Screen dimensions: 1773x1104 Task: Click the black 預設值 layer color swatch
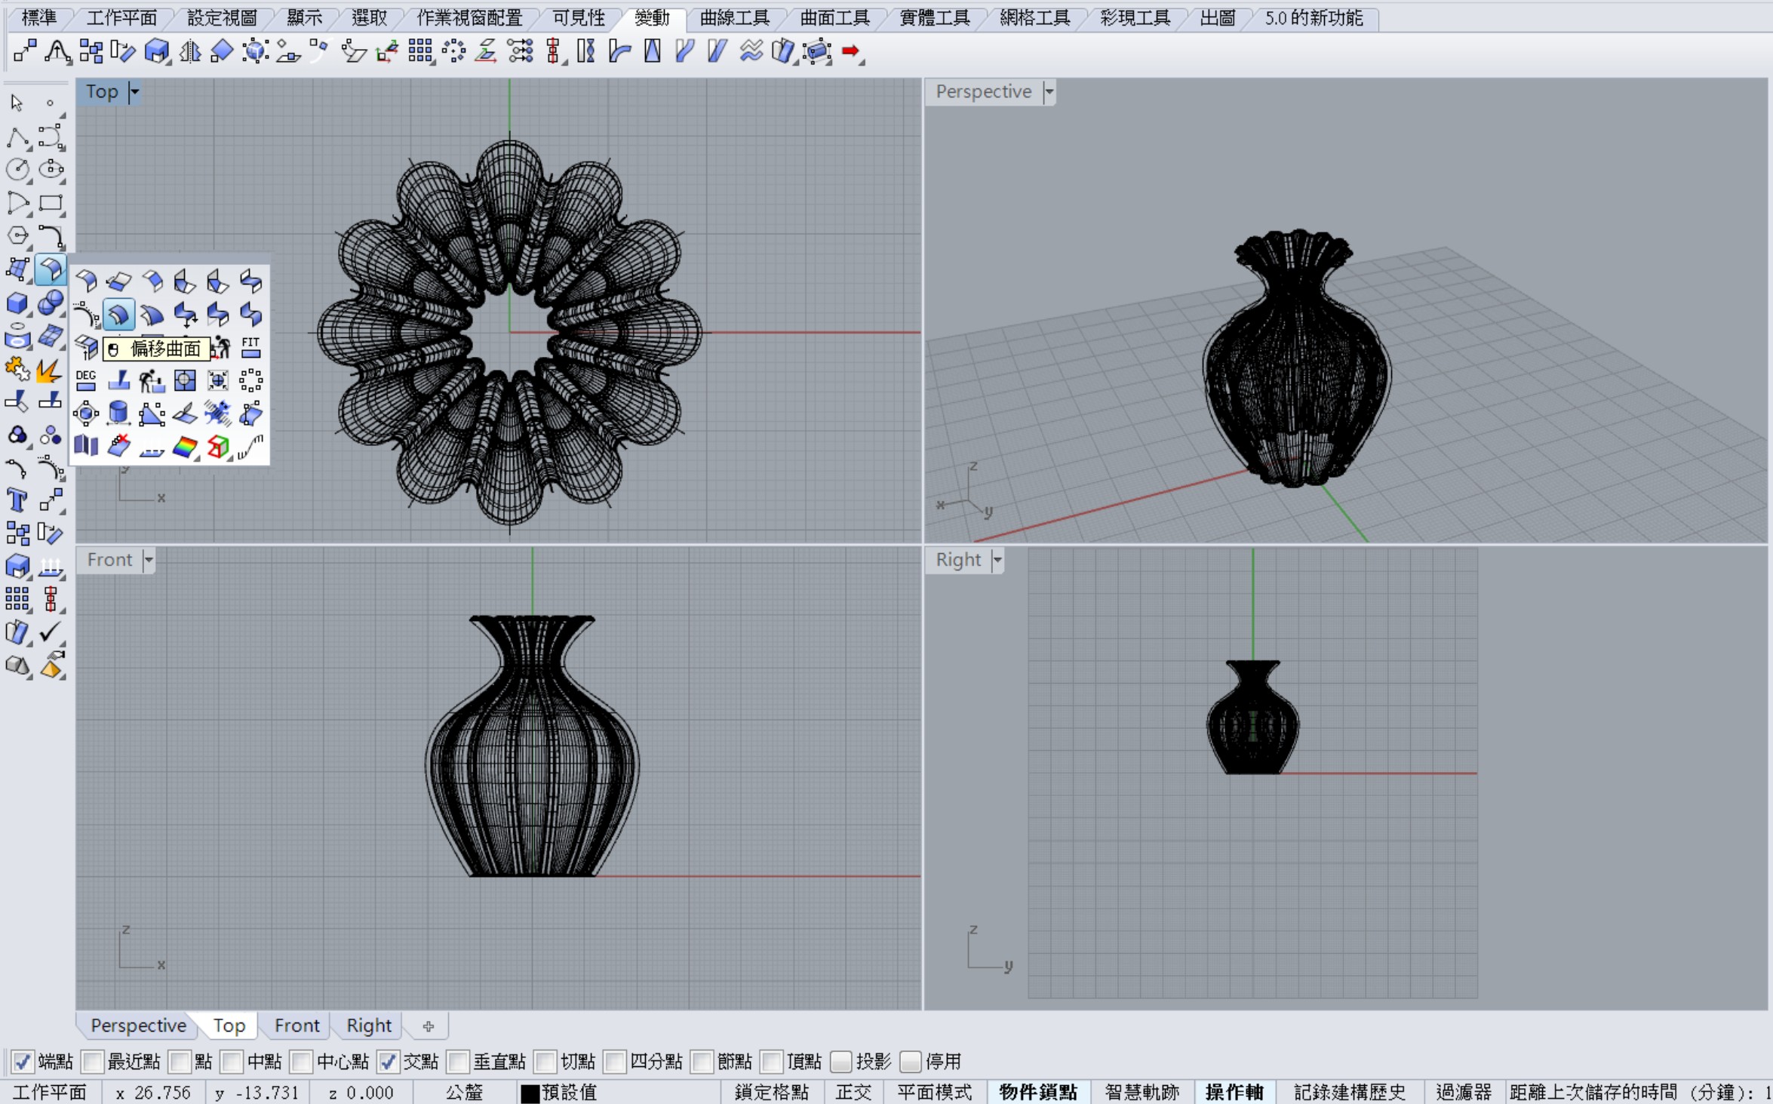pyautogui.click(x=530, y=1093)
